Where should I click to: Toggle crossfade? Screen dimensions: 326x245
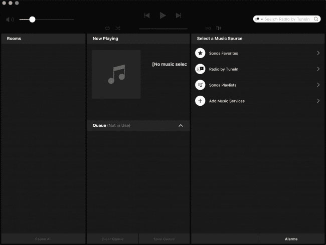tap(208, 28)
